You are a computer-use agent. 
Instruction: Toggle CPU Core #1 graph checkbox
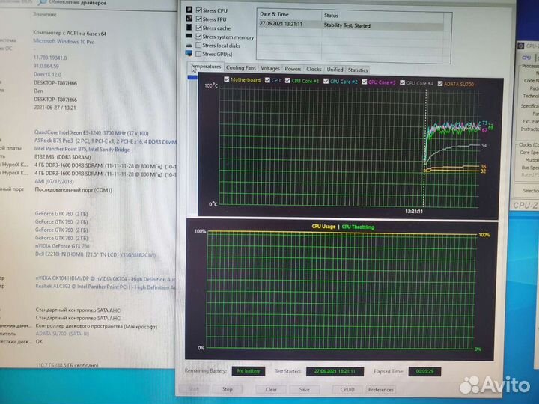[x=287, y=80]
